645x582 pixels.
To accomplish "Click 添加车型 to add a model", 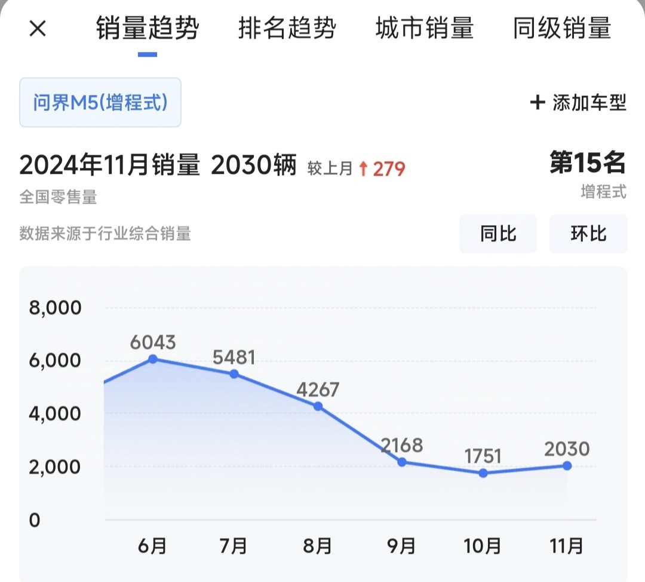I will click(x=589, y=103).
